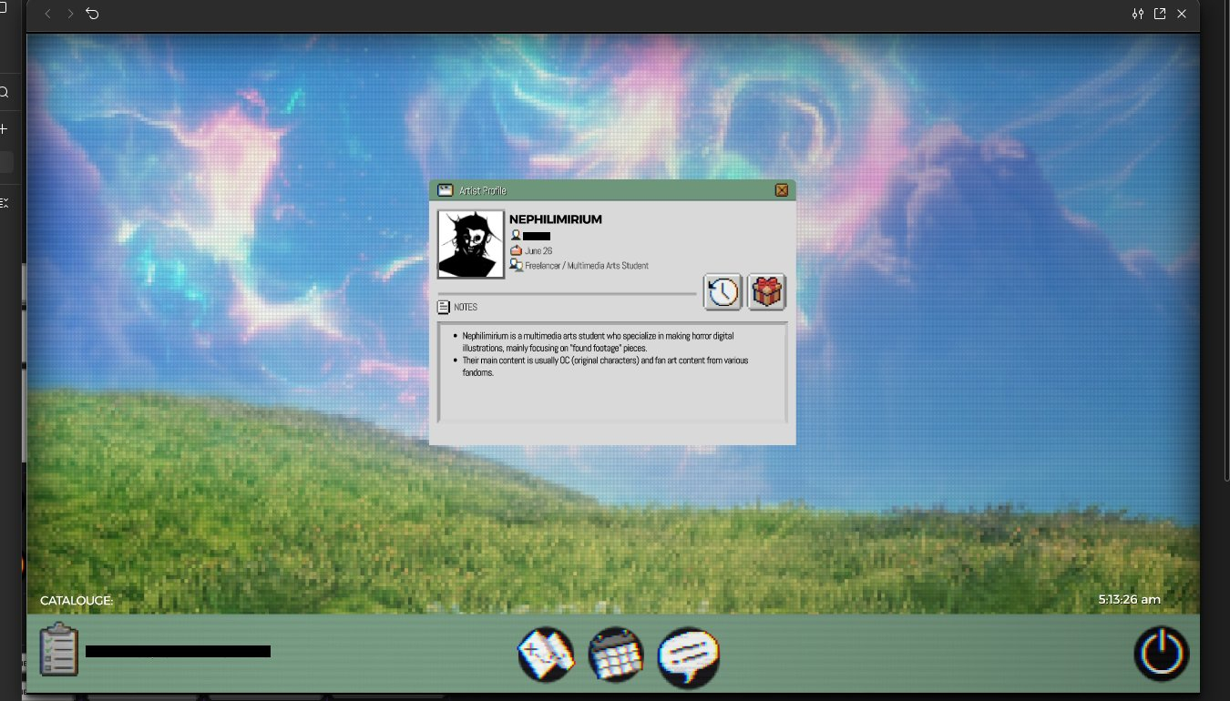This screenshot has width=1230, height=701.
Task: Open preview settings sliders icon
Action: point(1137,14)
